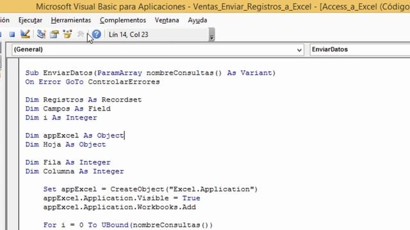Image resolution: width=410 pixels, height=230 pixels.
Task: Click 'Dim appExcel As Object' line
Action: tap(74, 135)
